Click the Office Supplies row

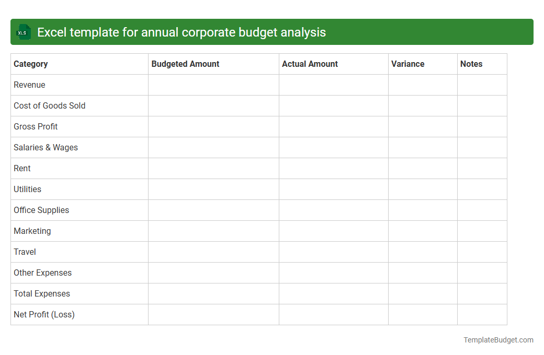tap(41, 210)
